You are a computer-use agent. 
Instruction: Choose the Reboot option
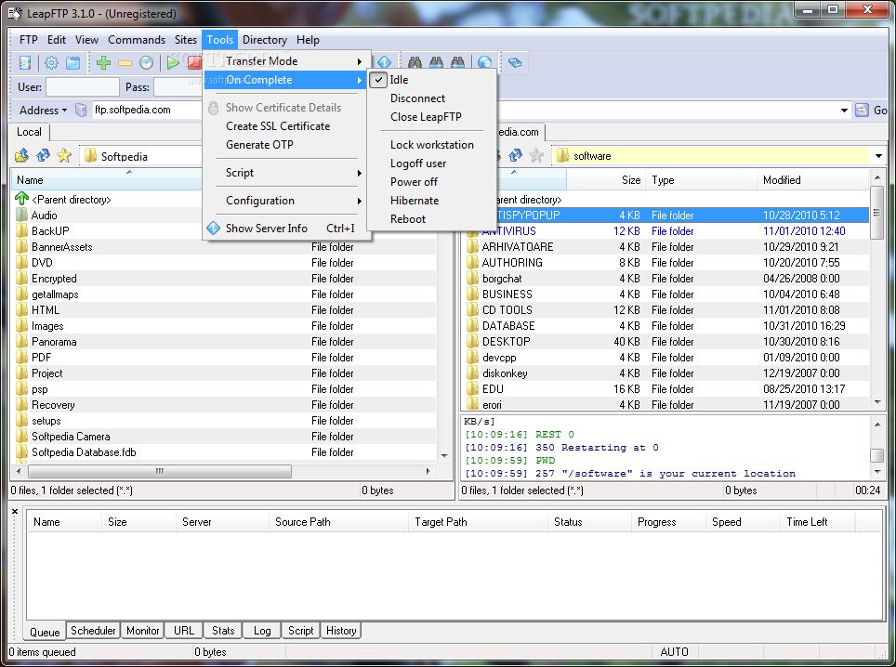[x=431, y=218]
